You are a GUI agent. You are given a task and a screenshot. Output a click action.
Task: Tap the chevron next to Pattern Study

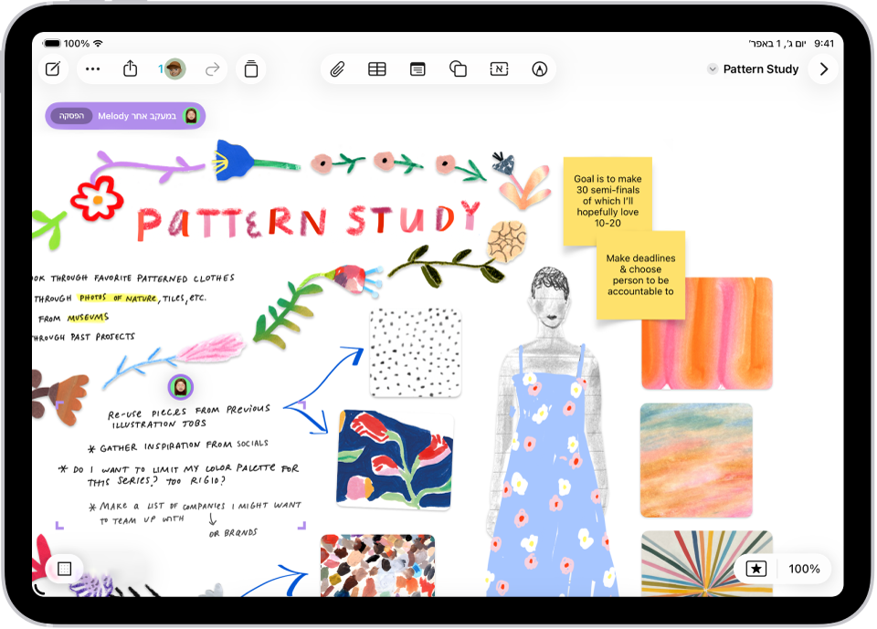tap(824, 69)
